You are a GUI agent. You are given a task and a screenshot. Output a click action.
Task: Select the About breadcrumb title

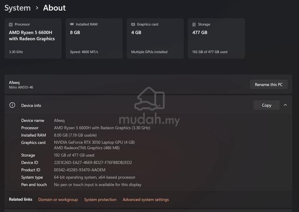click(54, 8)
